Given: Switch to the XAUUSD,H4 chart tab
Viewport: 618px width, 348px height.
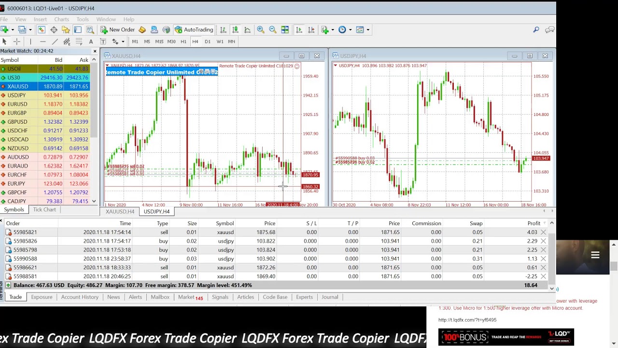Looking at the screenshot, I should (x=120, y=212).
